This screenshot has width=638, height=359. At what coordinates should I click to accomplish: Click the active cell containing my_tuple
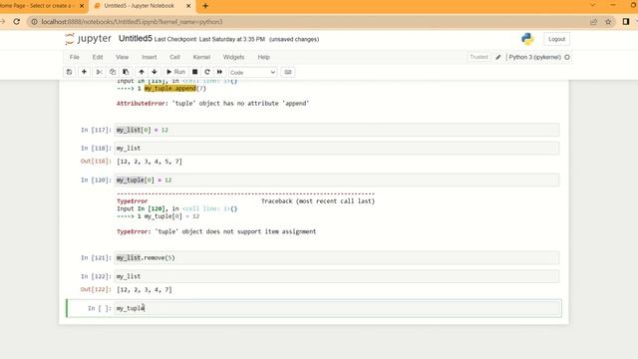(337, 308)
